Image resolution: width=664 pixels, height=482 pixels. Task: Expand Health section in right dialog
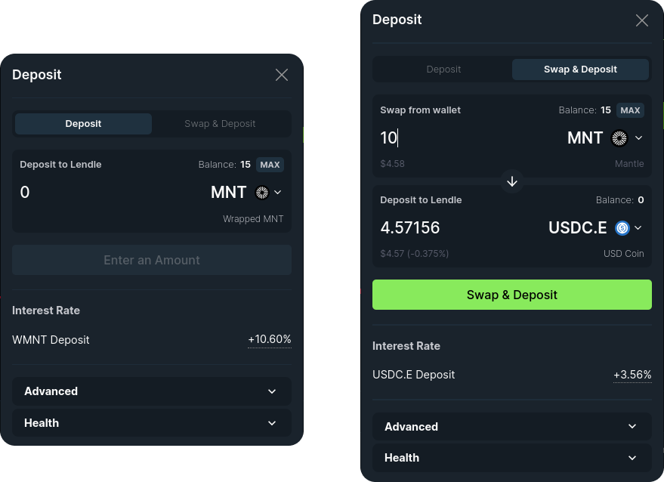click(x=511, y=458)
